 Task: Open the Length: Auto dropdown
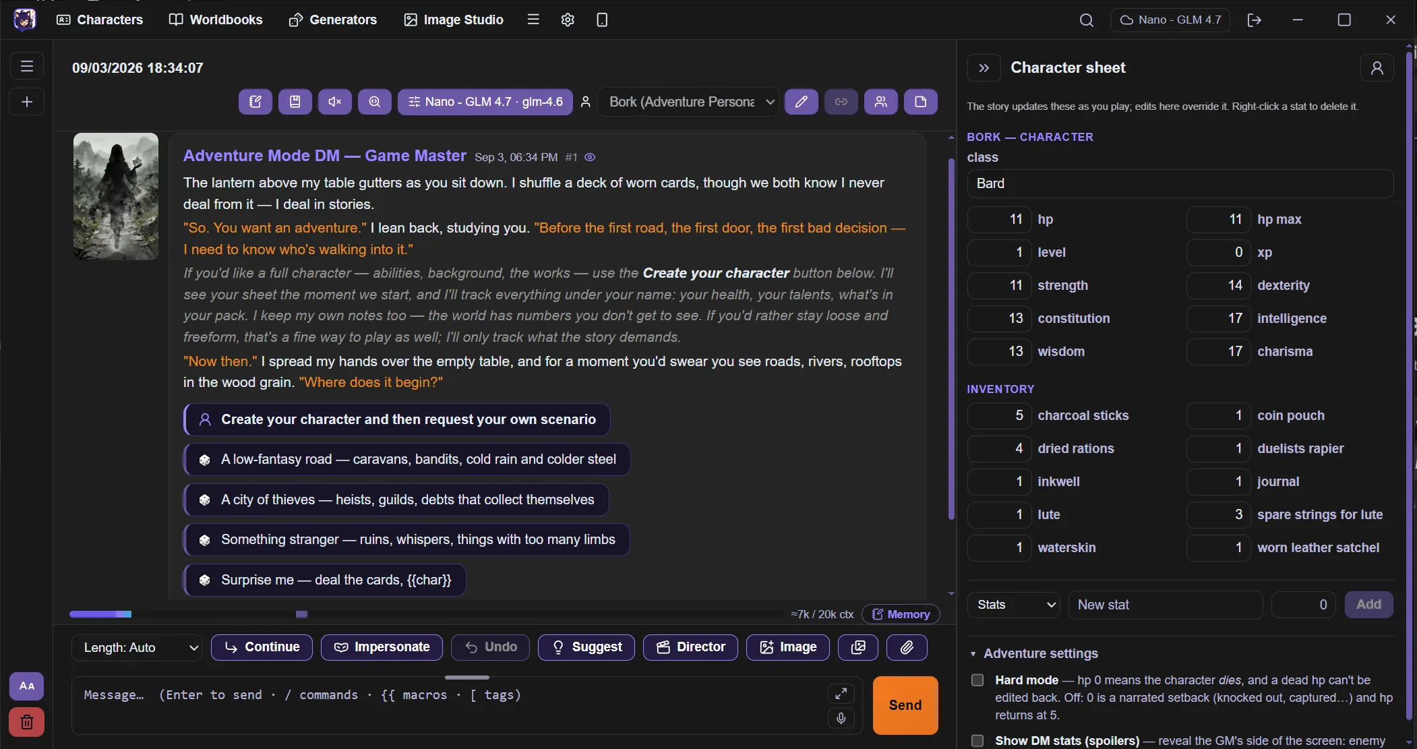pos(138,648)
